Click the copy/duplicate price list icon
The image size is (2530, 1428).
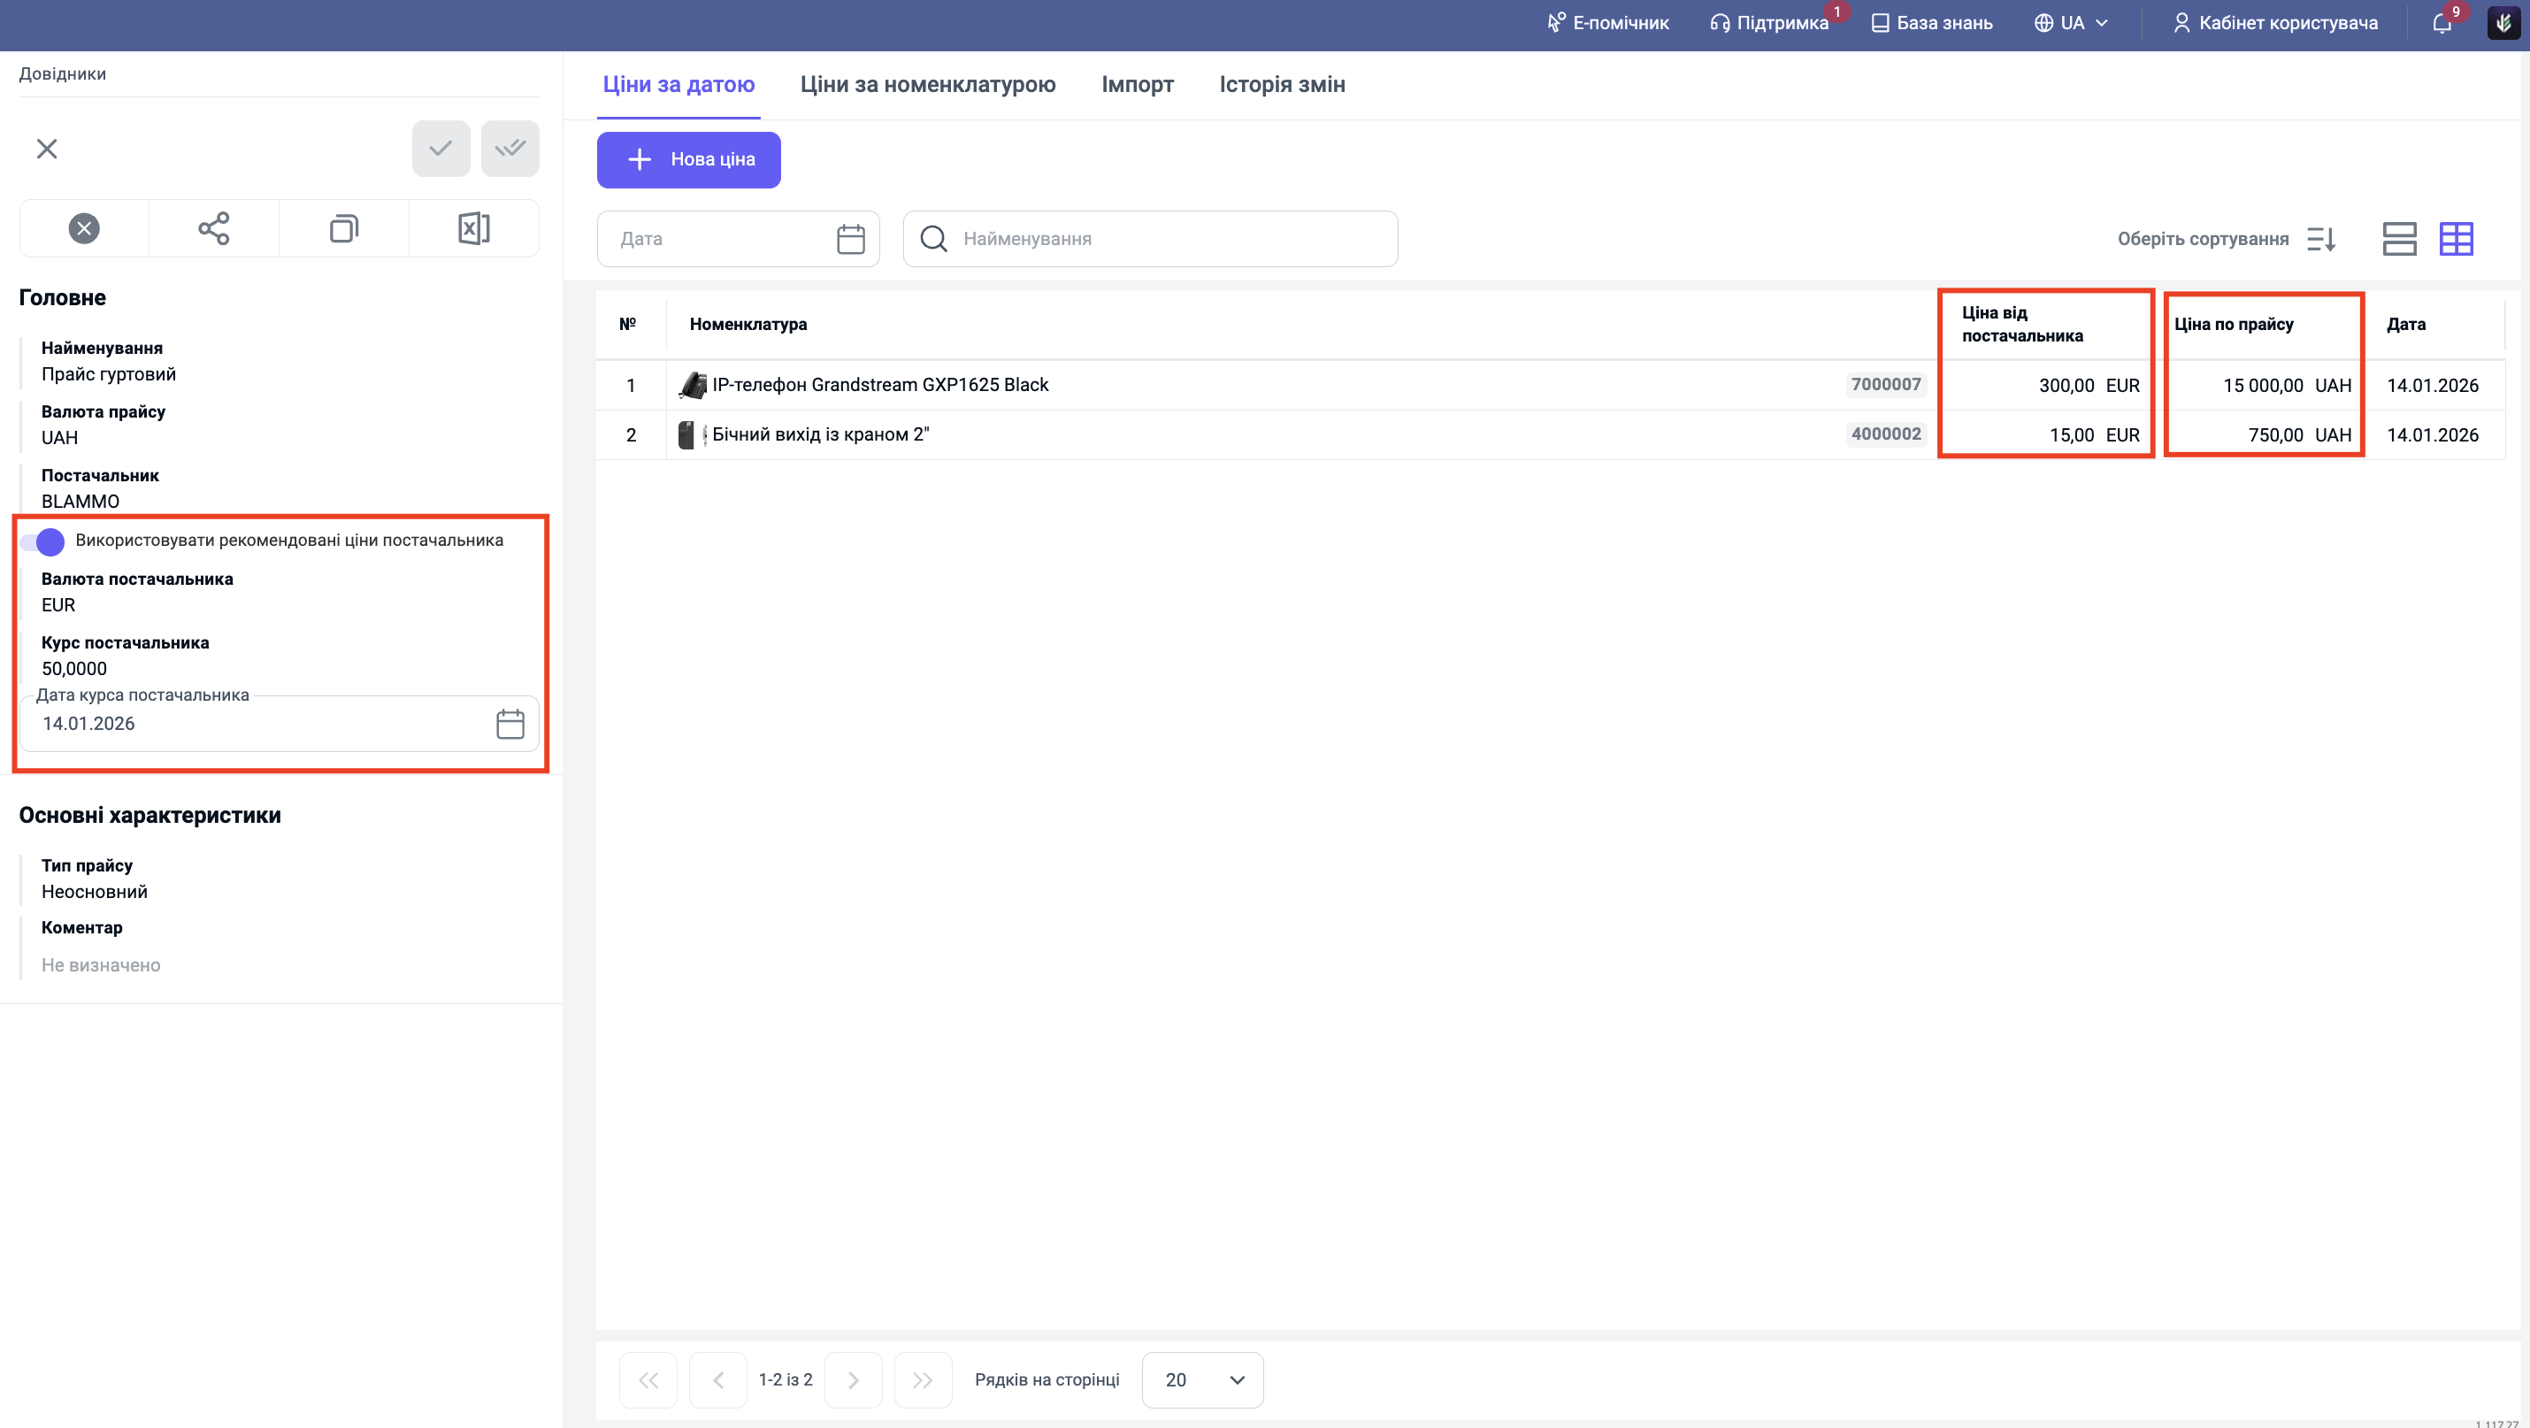(x=342, y=229)
